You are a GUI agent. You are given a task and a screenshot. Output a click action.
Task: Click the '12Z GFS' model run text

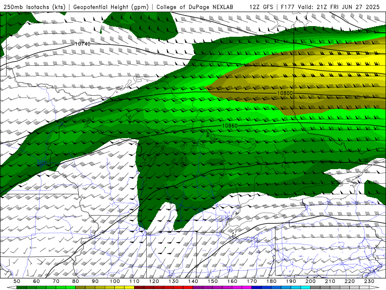[261, 7]
